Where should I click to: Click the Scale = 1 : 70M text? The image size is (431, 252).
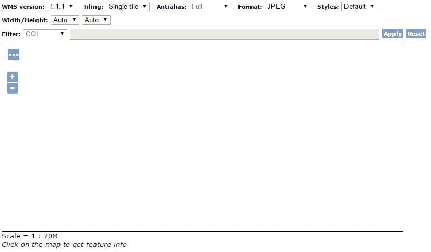pyautogui.click(x=30, y=236)
